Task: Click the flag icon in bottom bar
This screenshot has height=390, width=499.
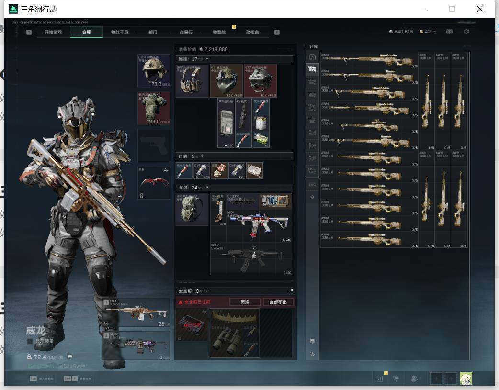Action: click(x=396, y=378)
